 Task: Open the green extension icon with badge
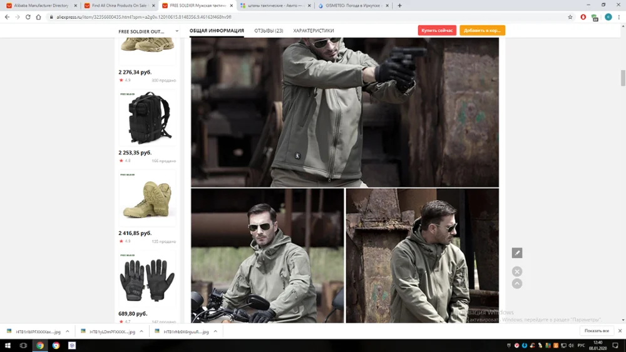coord(595,17)
